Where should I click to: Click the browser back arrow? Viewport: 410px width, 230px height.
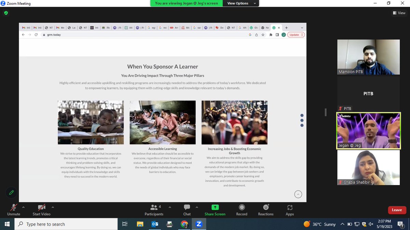23,35
